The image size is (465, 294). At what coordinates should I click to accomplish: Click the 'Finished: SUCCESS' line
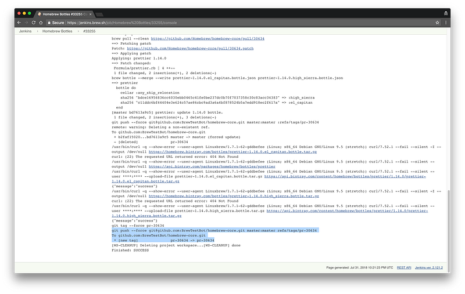point(130,251)
